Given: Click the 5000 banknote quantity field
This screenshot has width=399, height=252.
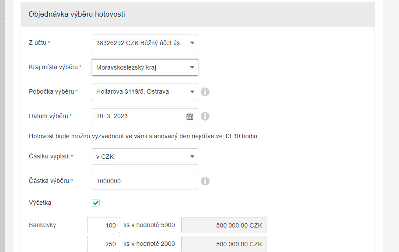Looking at the screenshot, I should click(x=104, y=225).
